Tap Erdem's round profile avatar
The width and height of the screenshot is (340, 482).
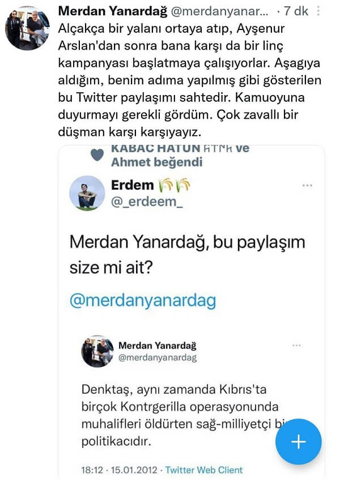(x=86, y=192)
